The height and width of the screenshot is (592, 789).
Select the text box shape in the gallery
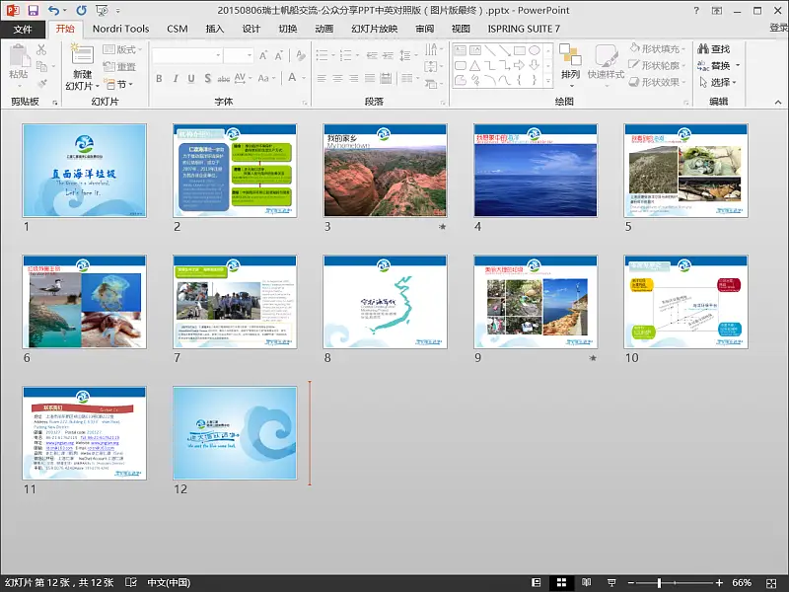(x=460, y=50)
